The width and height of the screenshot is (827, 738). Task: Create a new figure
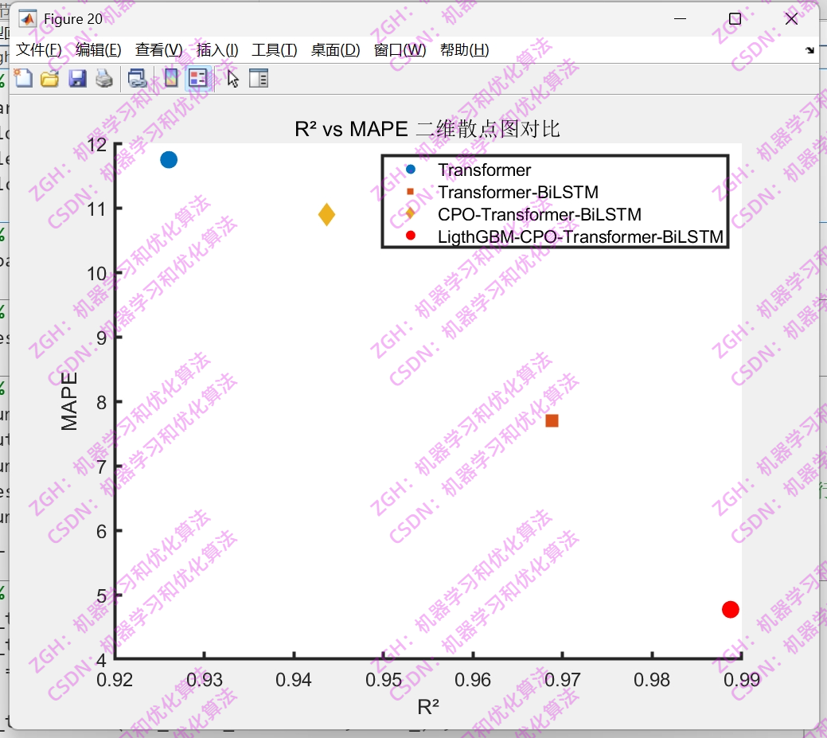(x=23, y=78)
